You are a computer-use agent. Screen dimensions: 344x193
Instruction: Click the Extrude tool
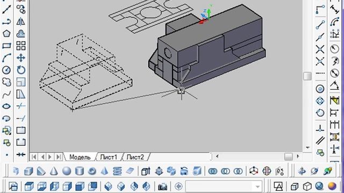coord(146,171)
